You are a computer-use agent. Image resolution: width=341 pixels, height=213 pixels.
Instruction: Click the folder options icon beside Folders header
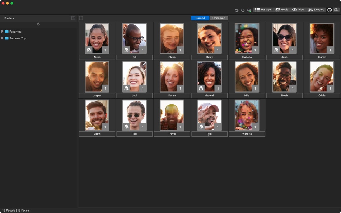coord(73,18)
